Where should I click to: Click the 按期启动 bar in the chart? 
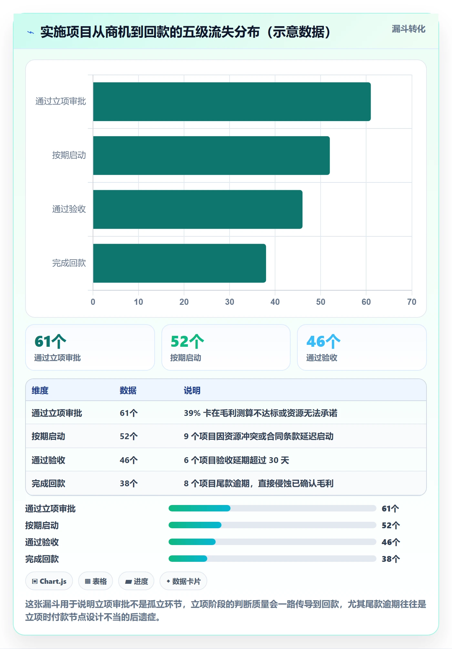(211, 156)
